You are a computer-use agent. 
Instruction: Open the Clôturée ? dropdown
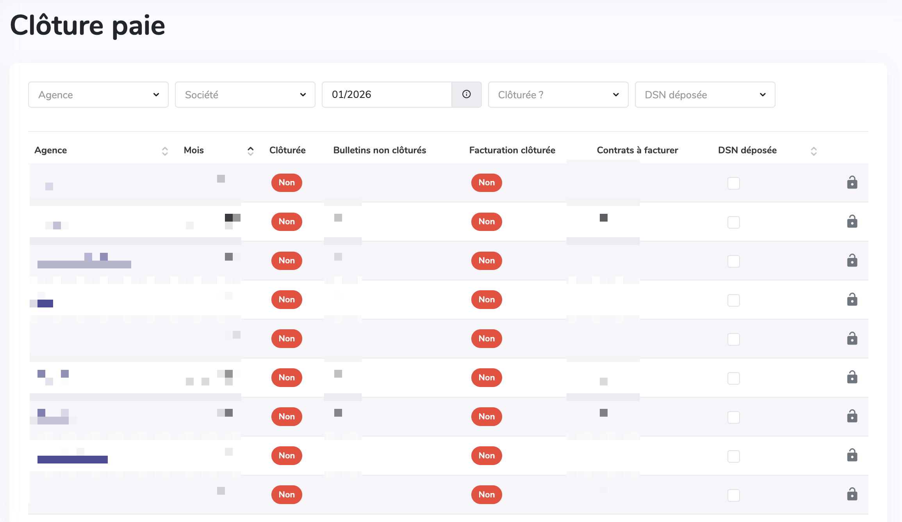[558, 95]
